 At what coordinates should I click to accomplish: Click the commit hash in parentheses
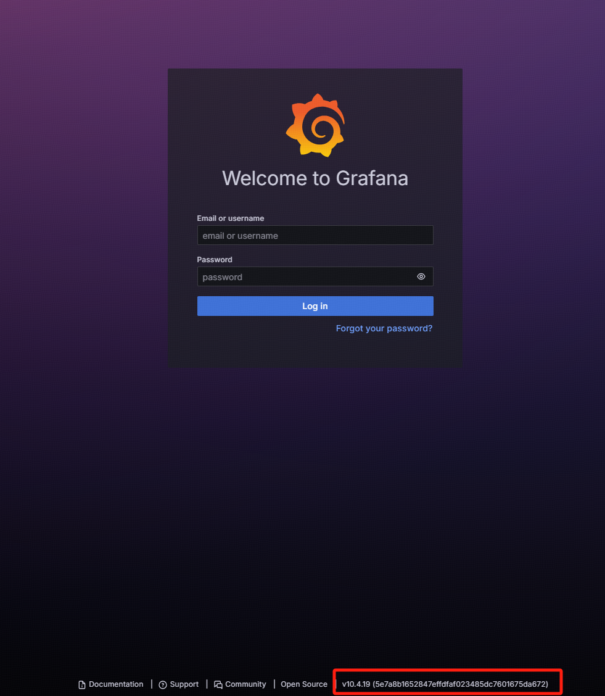(x=460, y=684)
